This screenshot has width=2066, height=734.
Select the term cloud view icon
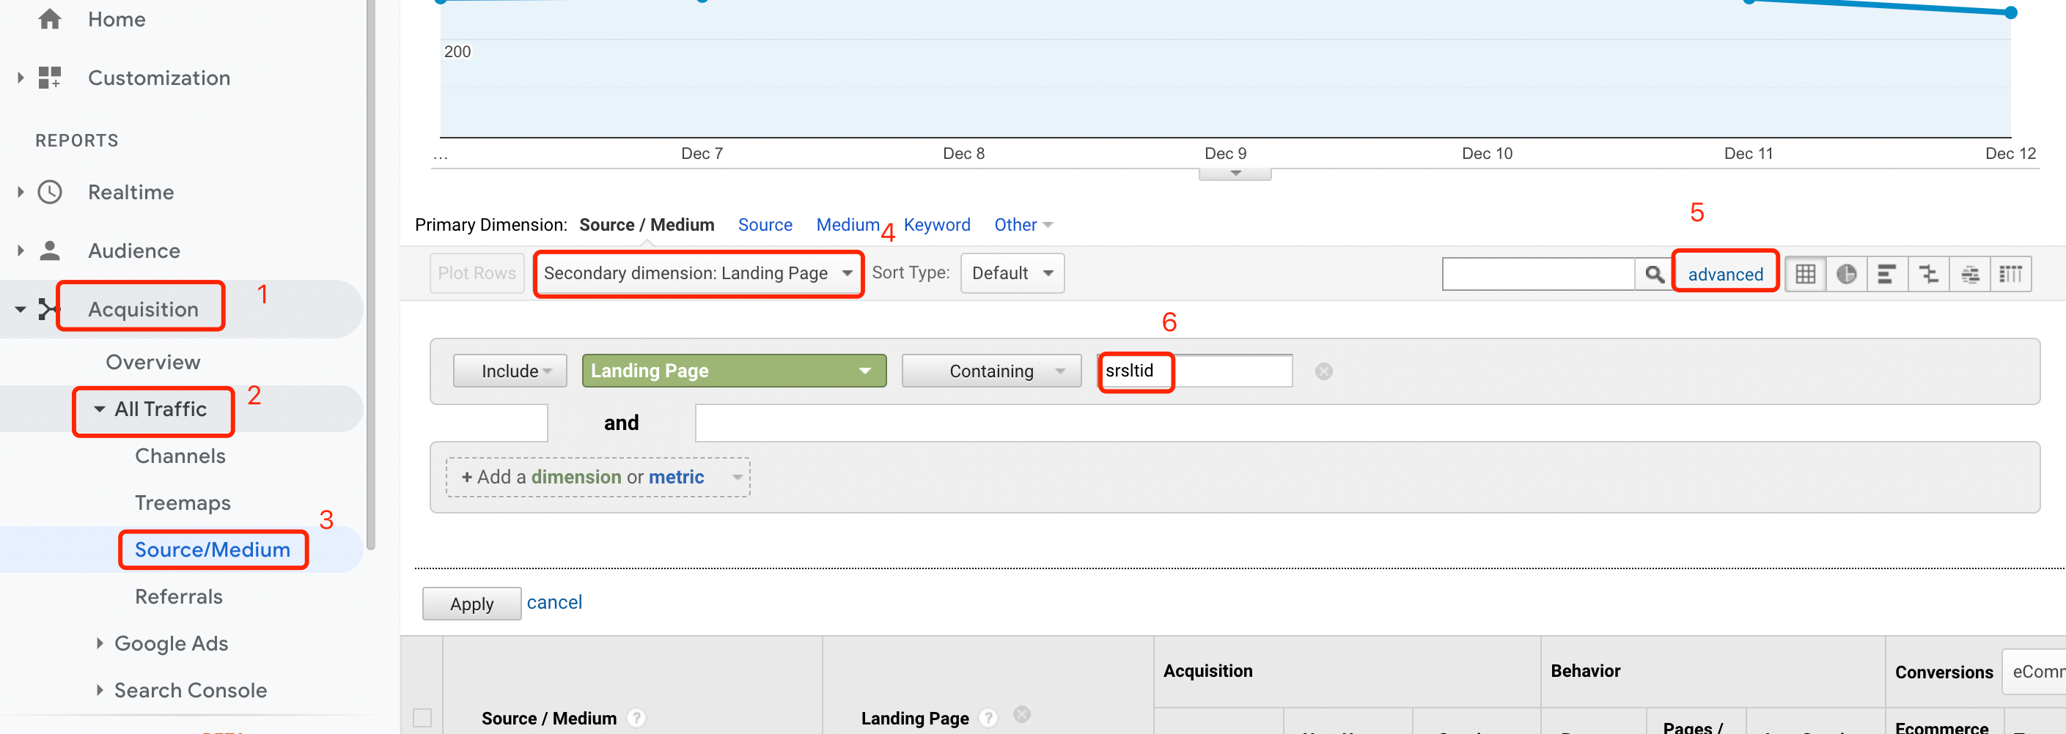(x=1970, y=274)
